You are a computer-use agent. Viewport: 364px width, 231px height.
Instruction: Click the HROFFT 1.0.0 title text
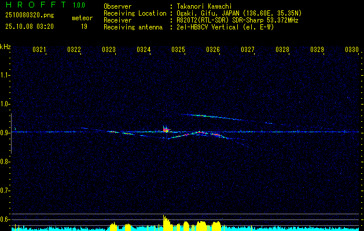pyautogui.click(x=46, y=5)
